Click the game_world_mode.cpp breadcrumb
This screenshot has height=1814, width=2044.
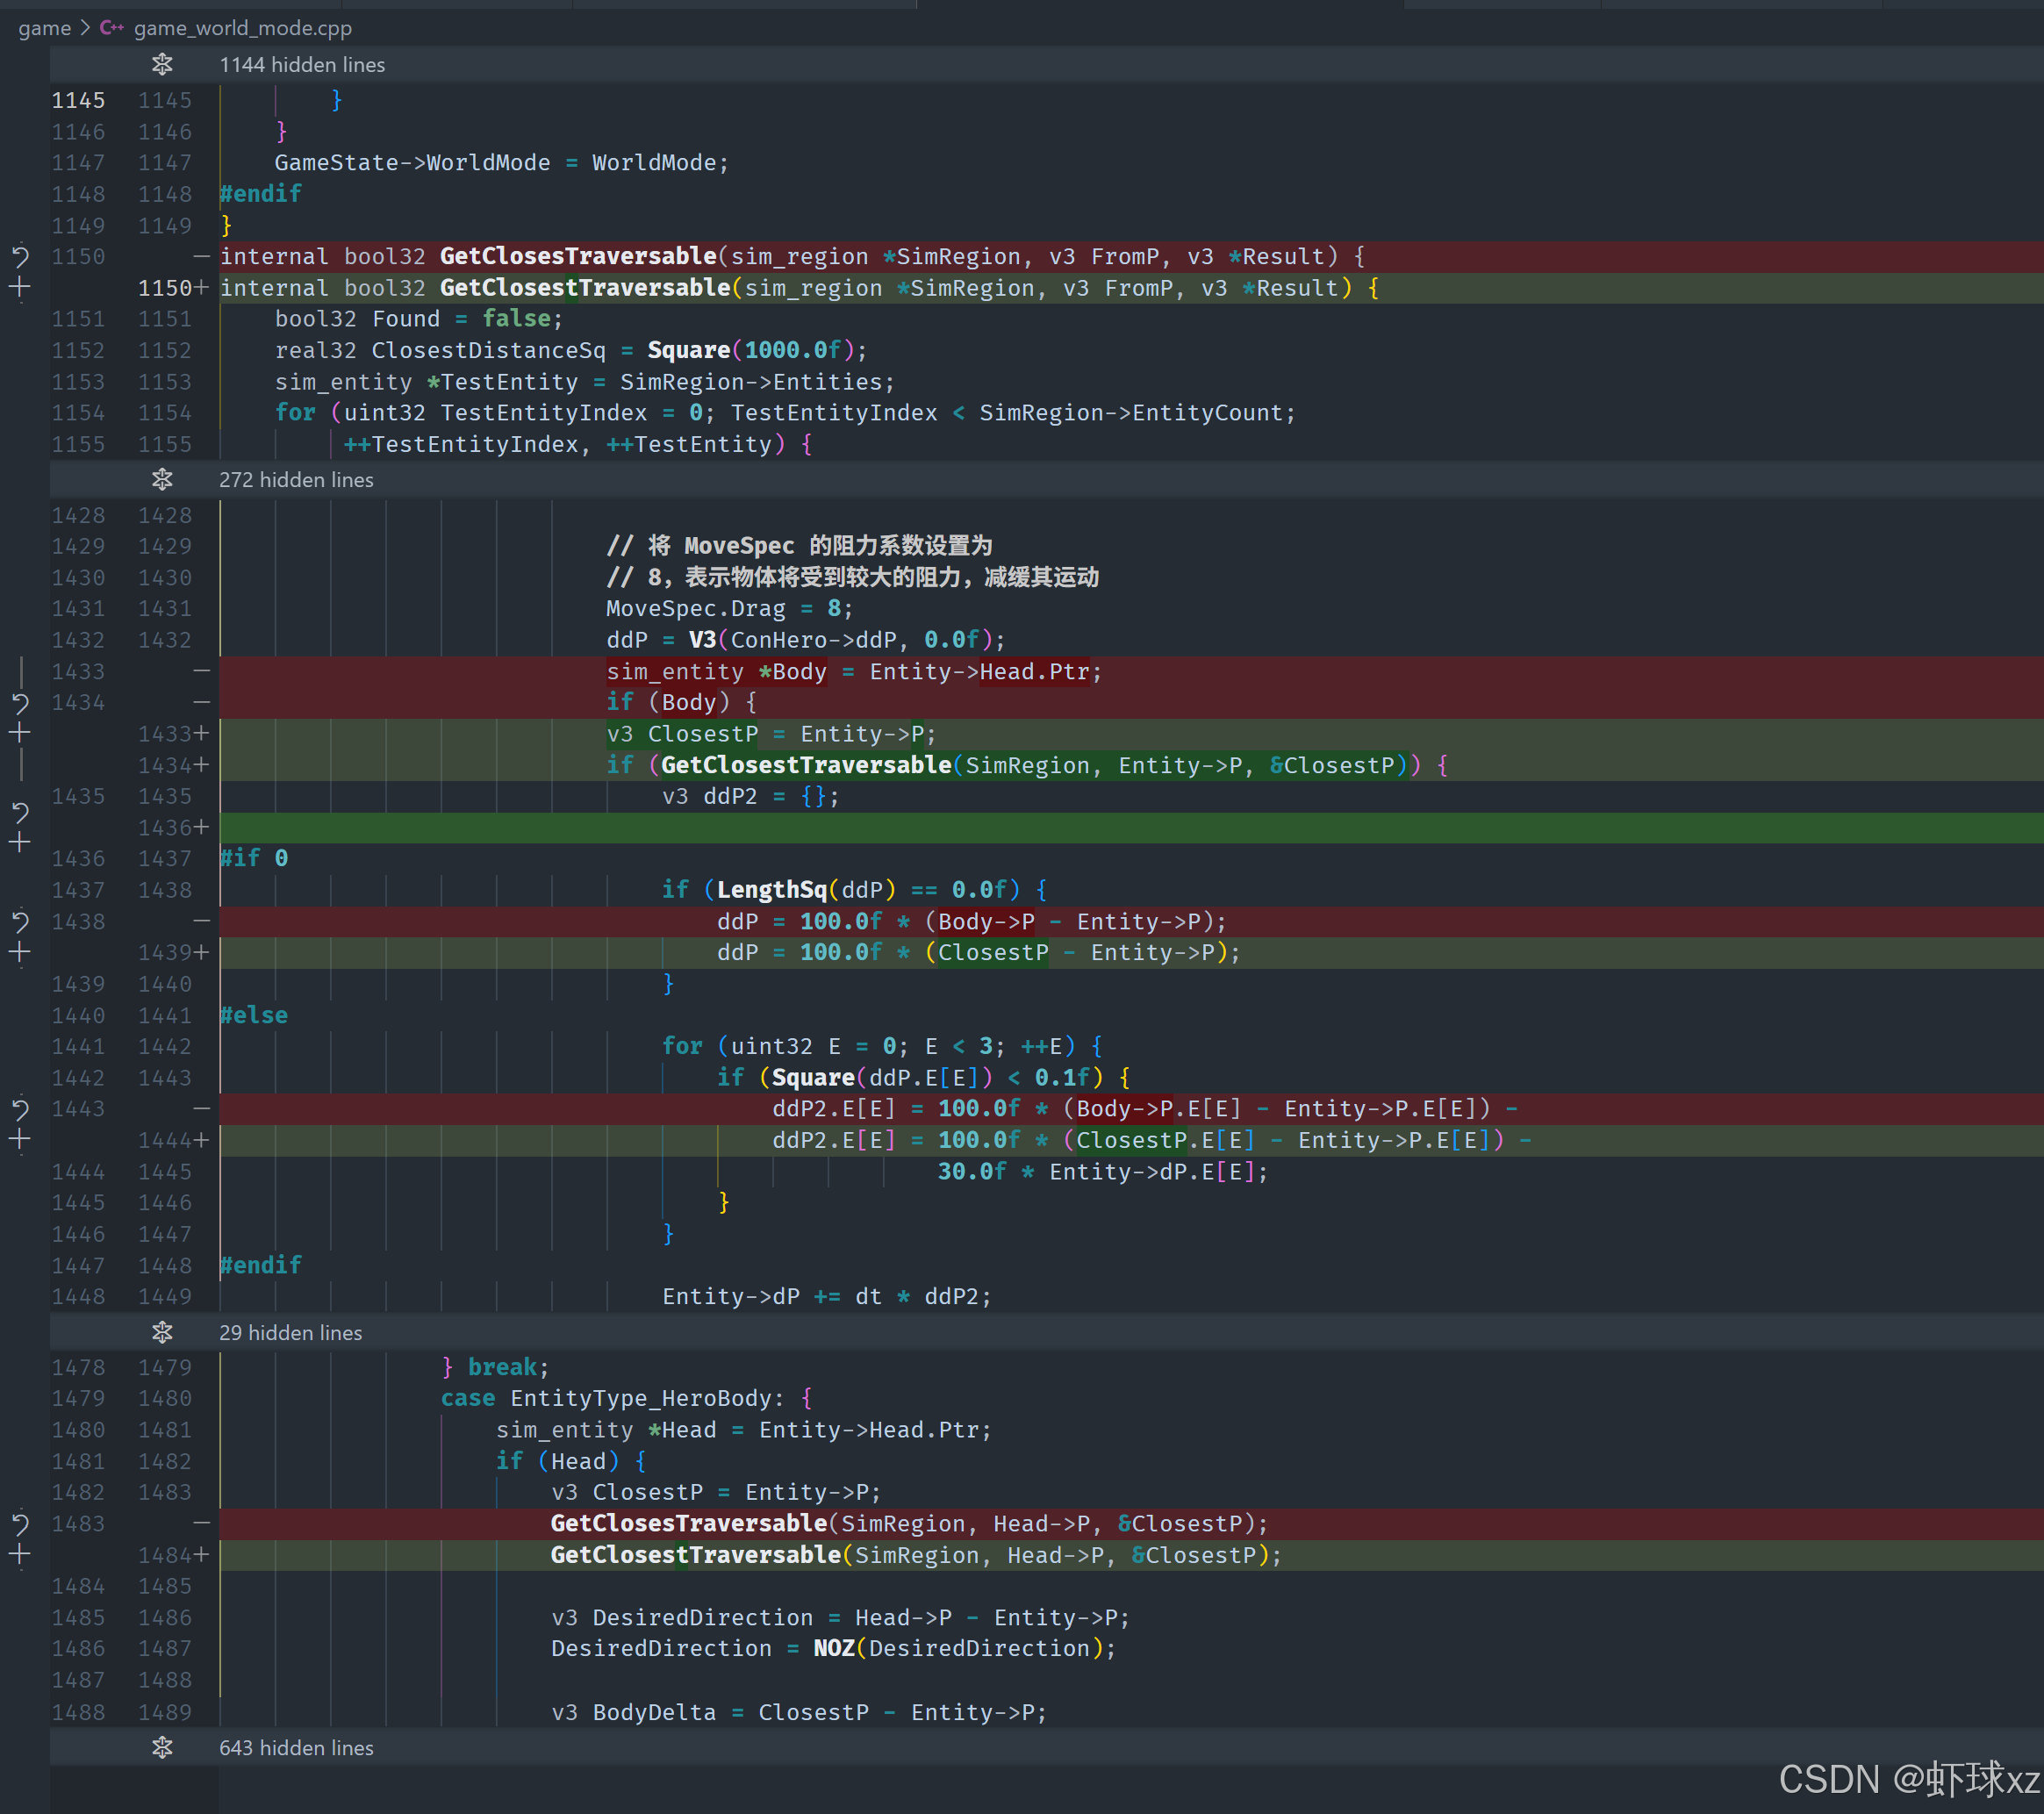[x=242, y=28]
